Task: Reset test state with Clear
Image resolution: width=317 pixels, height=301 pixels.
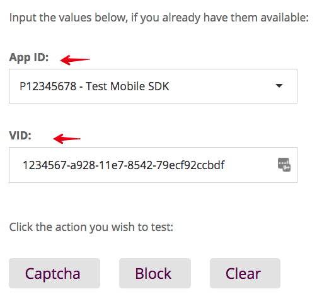Action: point(245,273)
